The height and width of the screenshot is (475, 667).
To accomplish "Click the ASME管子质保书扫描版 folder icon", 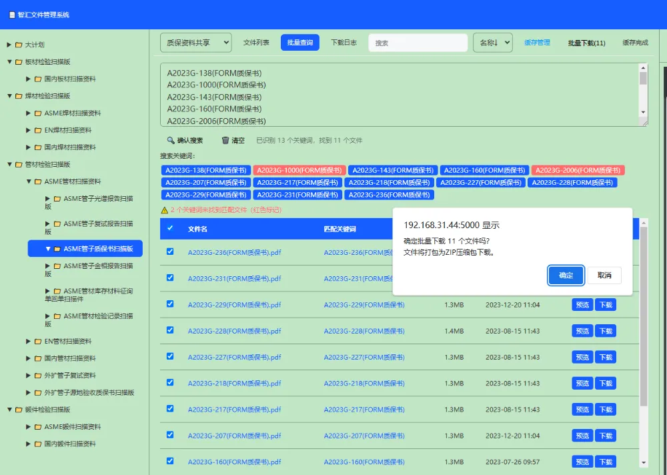I will (57, 249).
